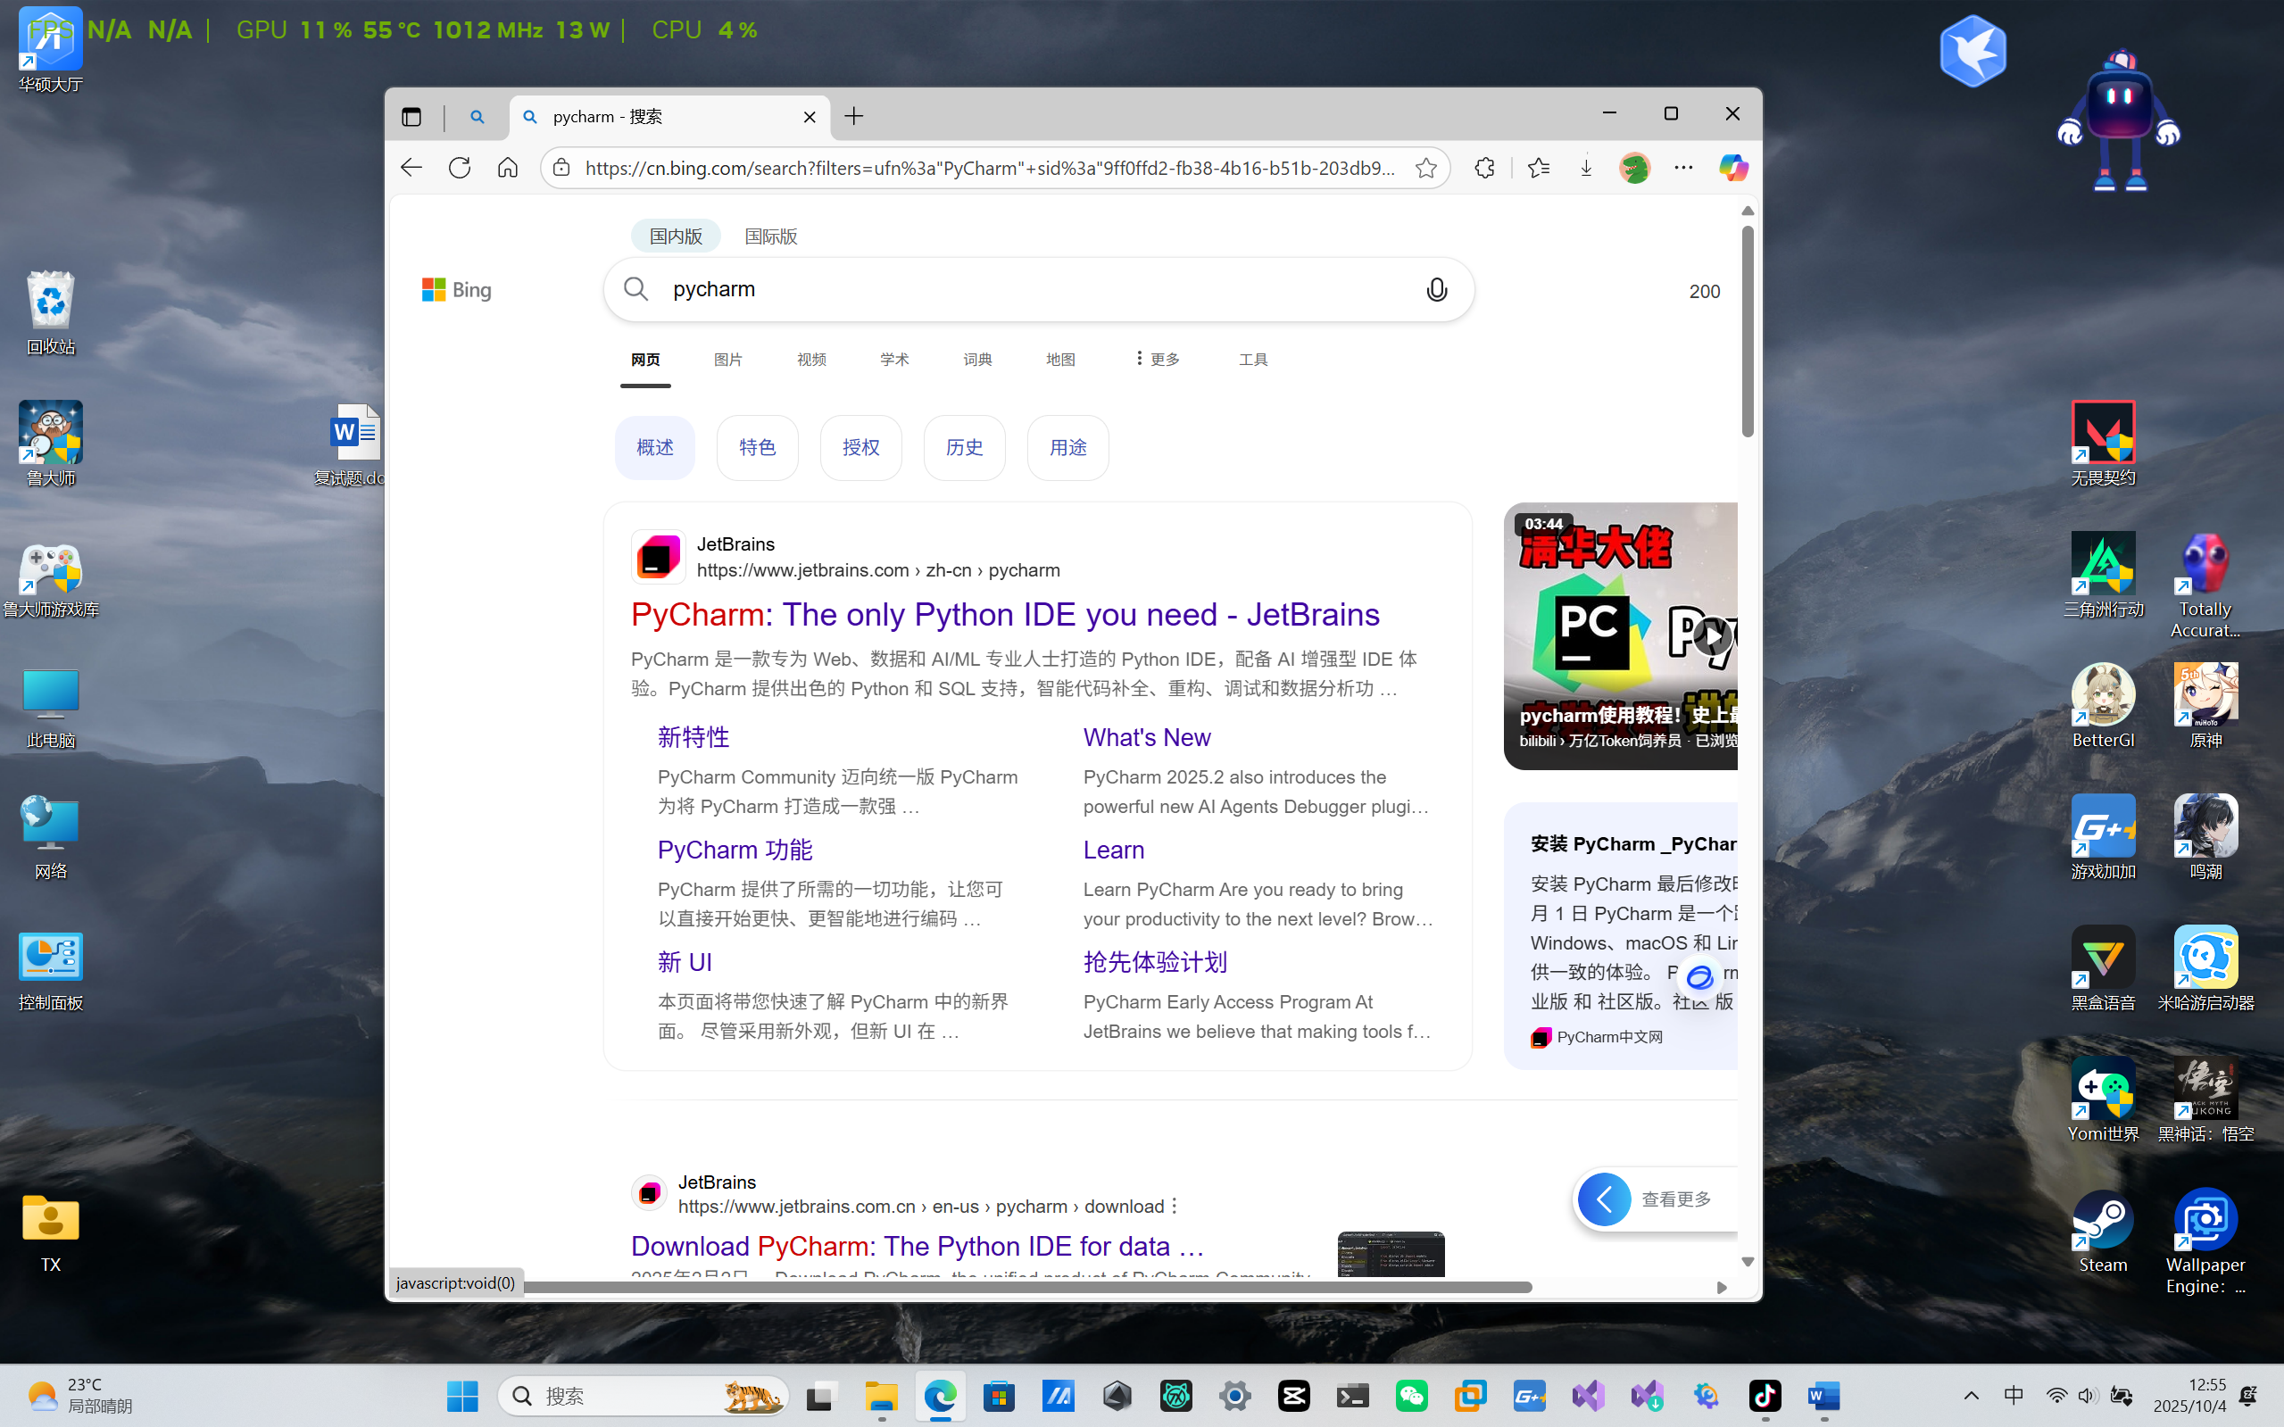Screen dimensions: 2284x1427
Task: Expand the 查看更多 panel arrow
Action: (x=1605, y=1199)
